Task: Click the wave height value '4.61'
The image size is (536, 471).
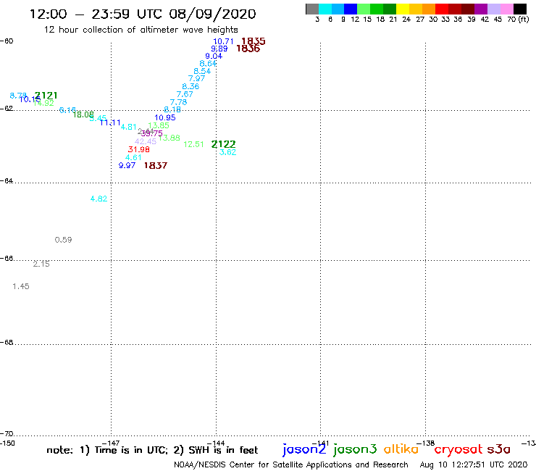Action: coord(133,158)
